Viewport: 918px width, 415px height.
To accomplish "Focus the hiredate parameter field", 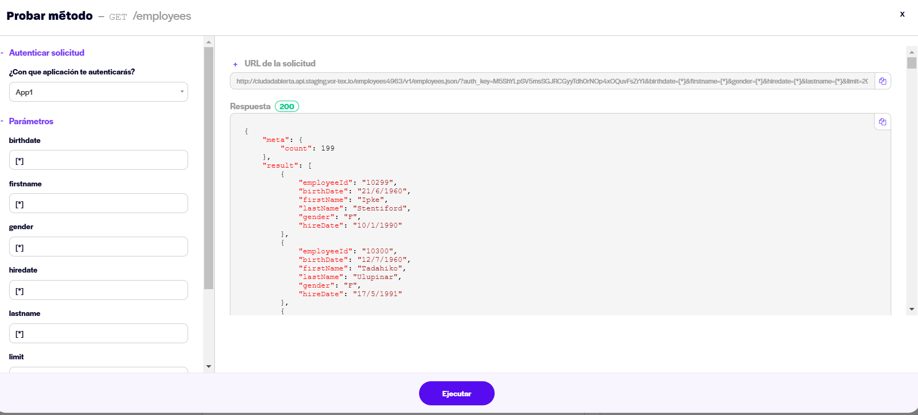I will (x=99, y=290).
